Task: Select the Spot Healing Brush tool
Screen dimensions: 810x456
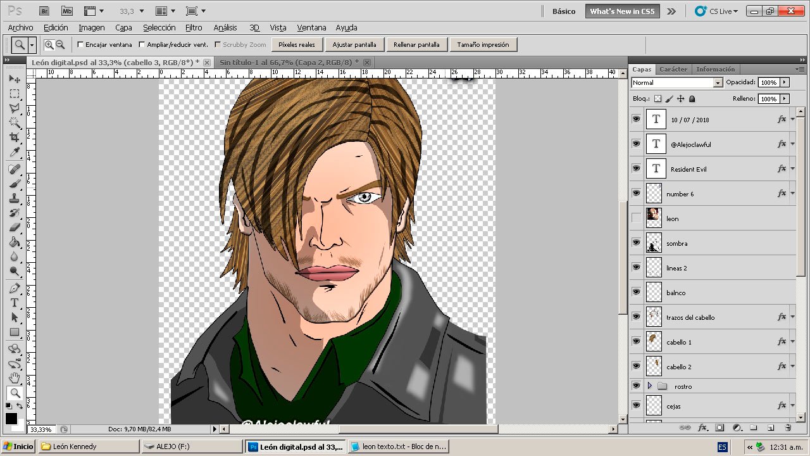Action: (x=15, y=169)
